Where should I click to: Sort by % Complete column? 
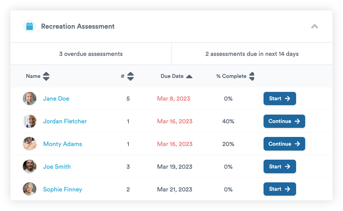pos(251,76)
